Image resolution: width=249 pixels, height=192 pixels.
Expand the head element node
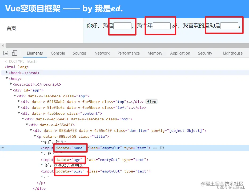coord(7,72)
